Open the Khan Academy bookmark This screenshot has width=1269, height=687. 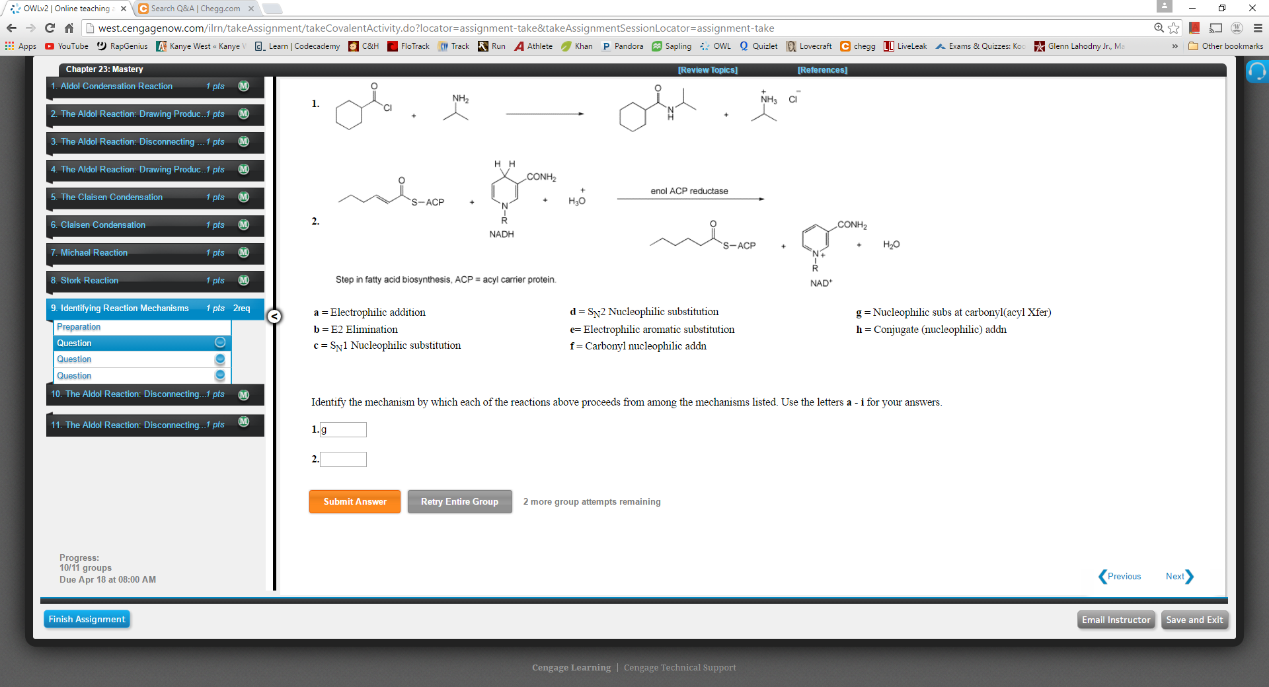tap(576, 46)
